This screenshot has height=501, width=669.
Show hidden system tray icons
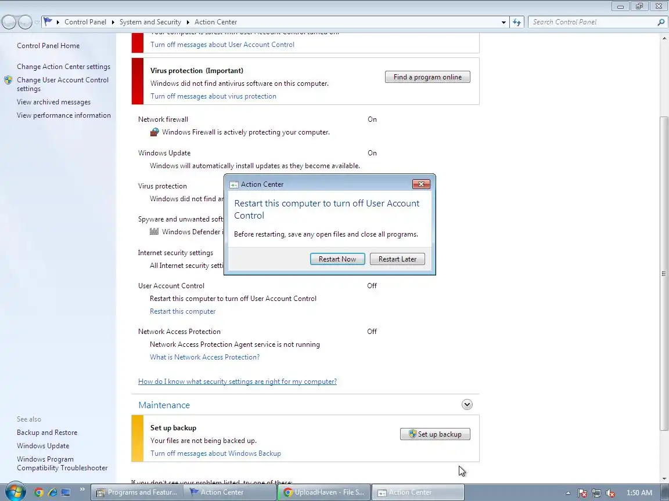coord(568,493)
